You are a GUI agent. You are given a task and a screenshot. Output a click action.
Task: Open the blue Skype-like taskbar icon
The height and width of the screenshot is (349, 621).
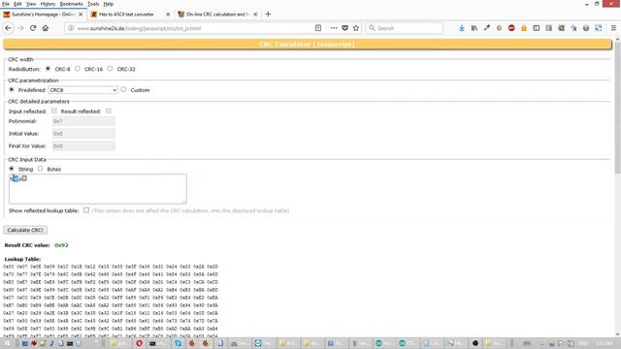(179, 343)
